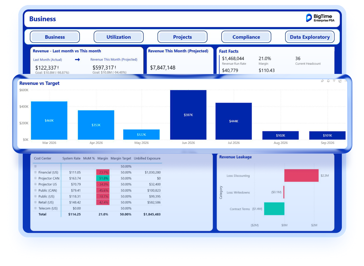
Task: Select the May 2026 $122K revenue bar
Action: (x=142, y=134)
